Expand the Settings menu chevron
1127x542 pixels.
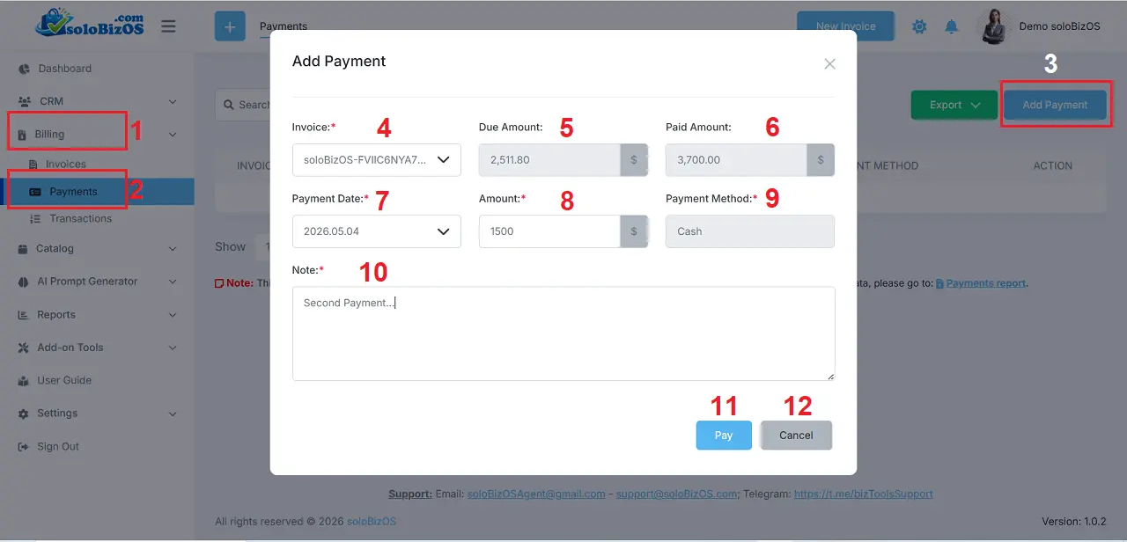pos(173,414)
